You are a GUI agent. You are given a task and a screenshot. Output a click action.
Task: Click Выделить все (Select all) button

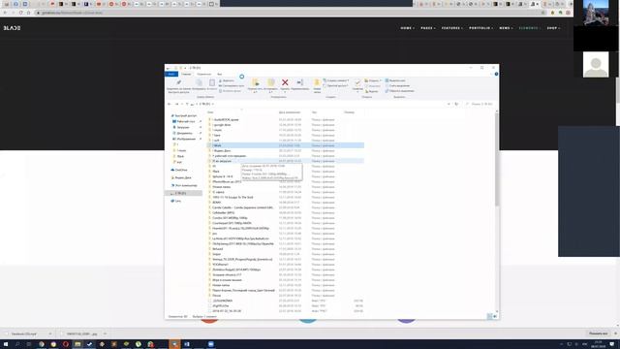(395, 80)
